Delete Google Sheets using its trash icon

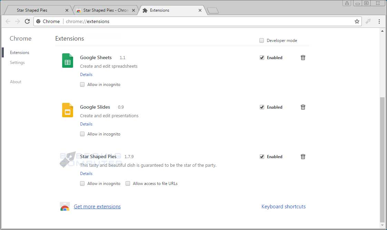(x=303, y=57)
